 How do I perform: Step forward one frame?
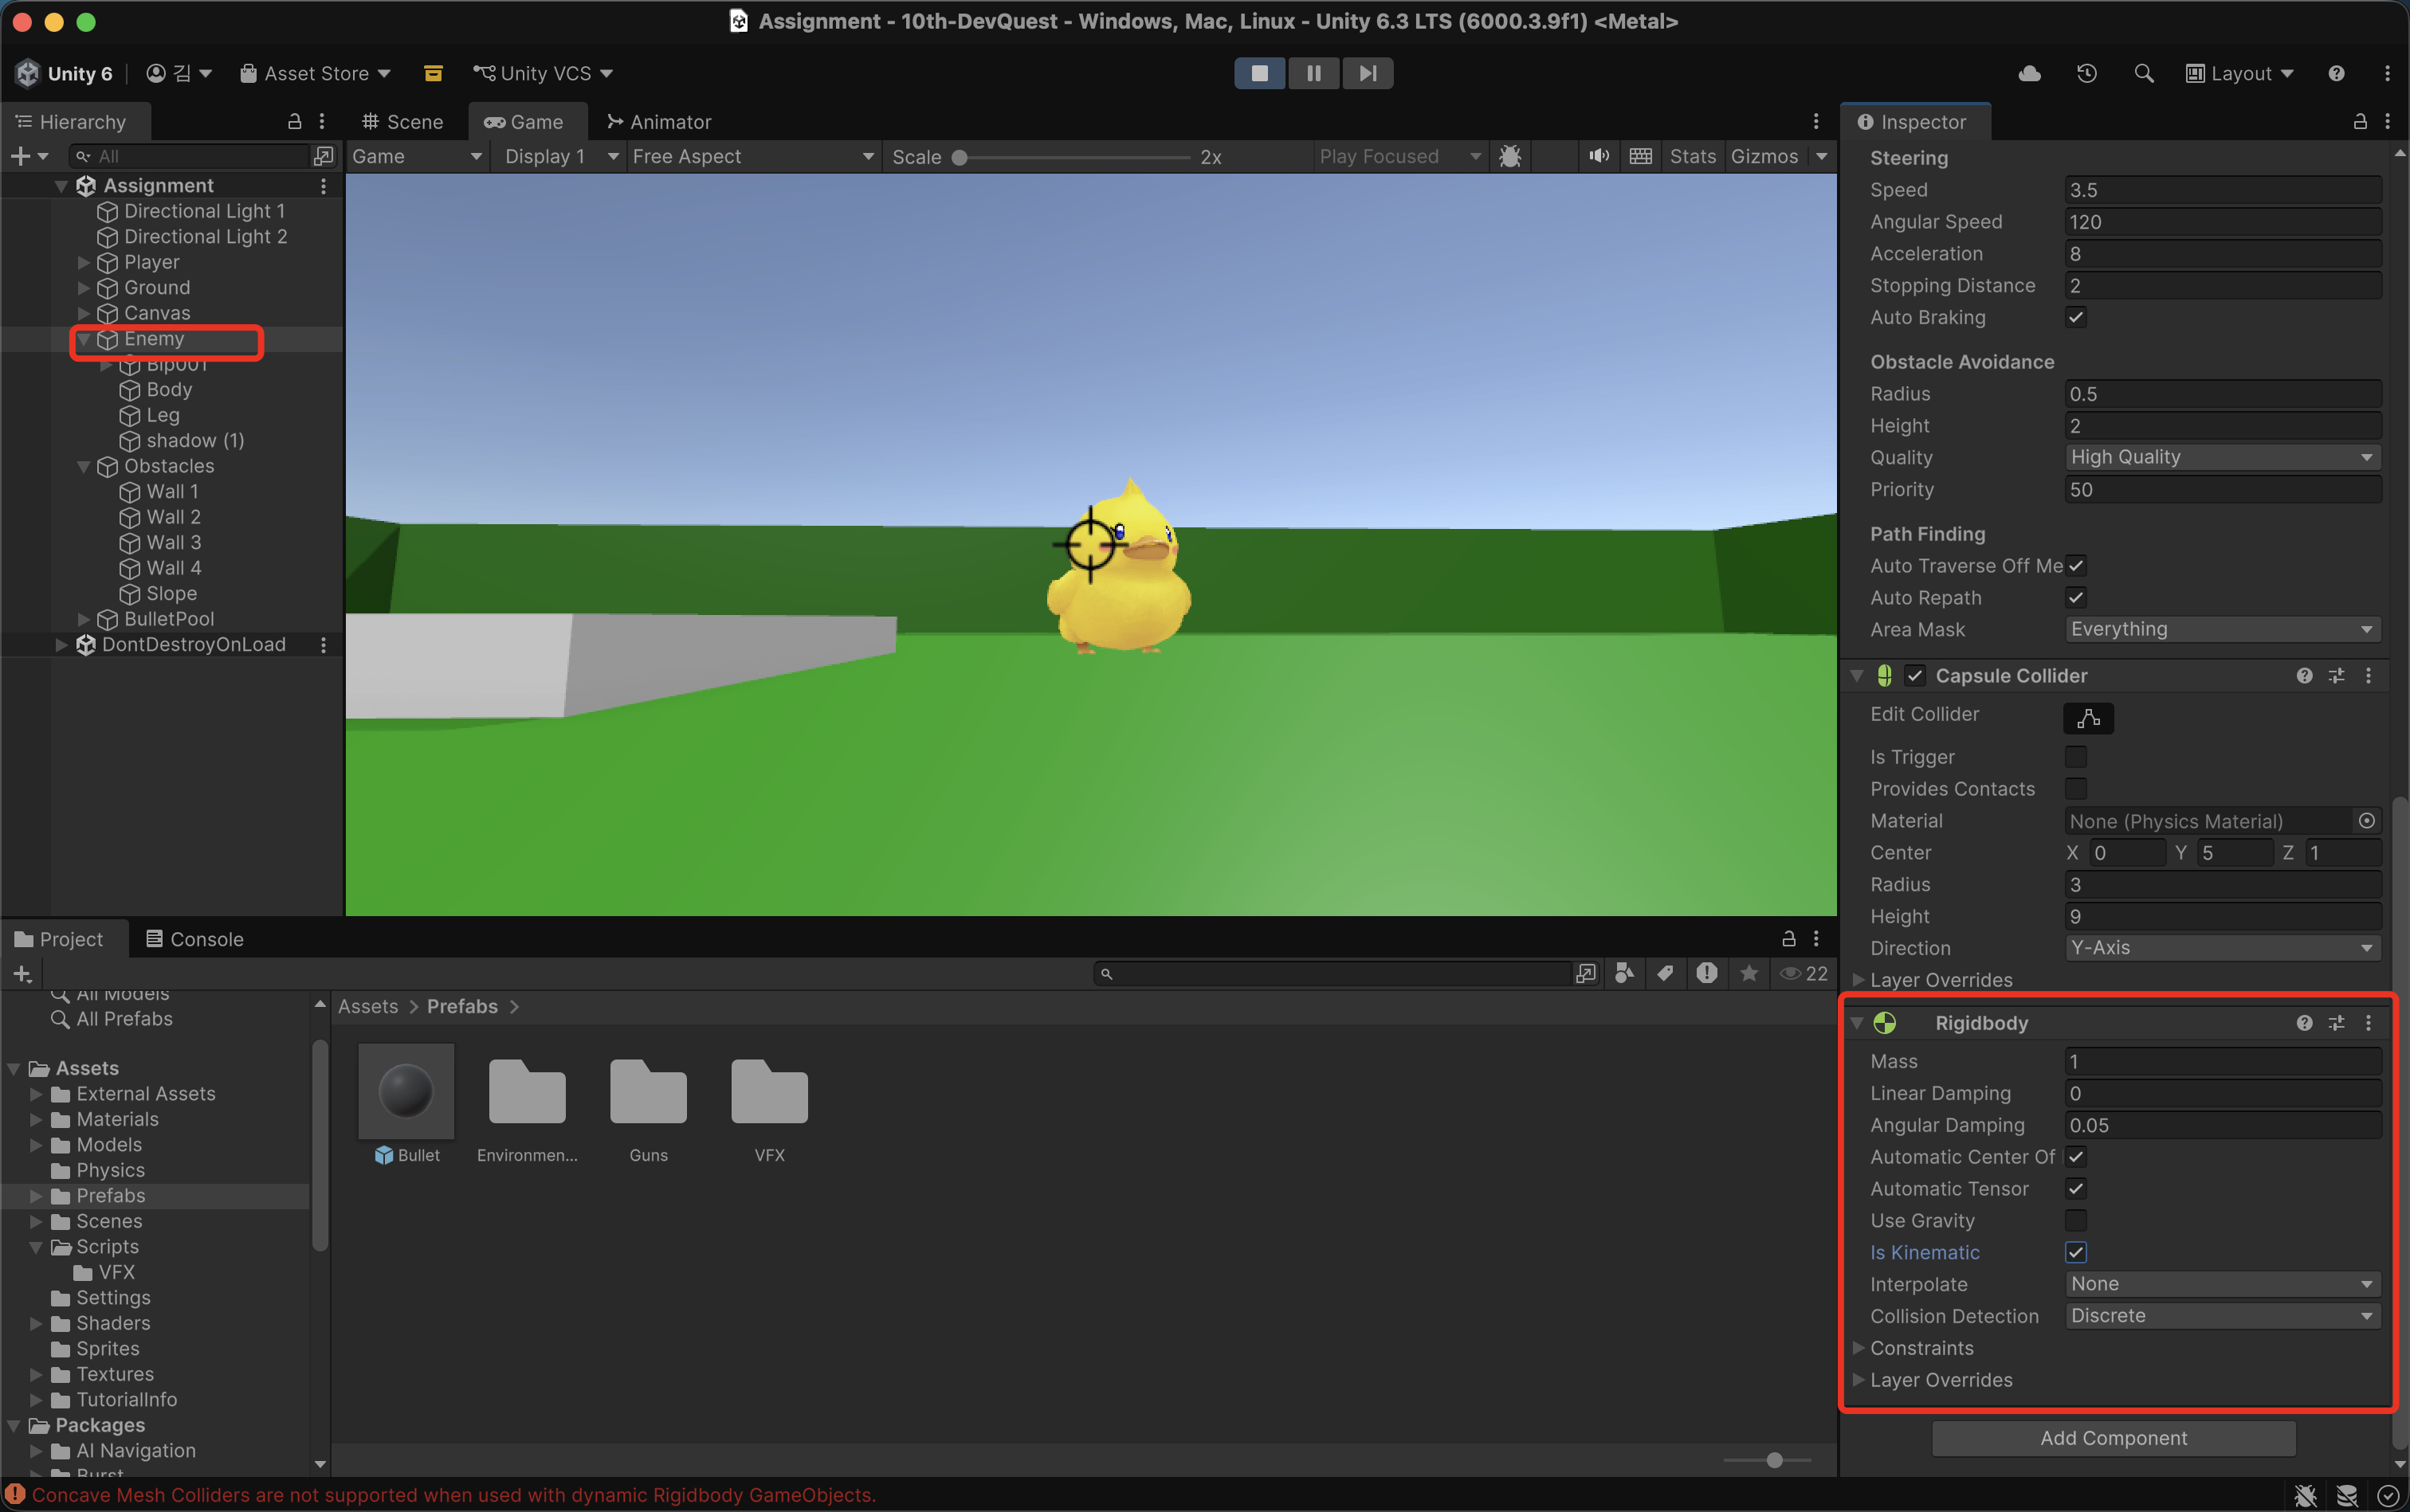click(x=1368, y=73)
